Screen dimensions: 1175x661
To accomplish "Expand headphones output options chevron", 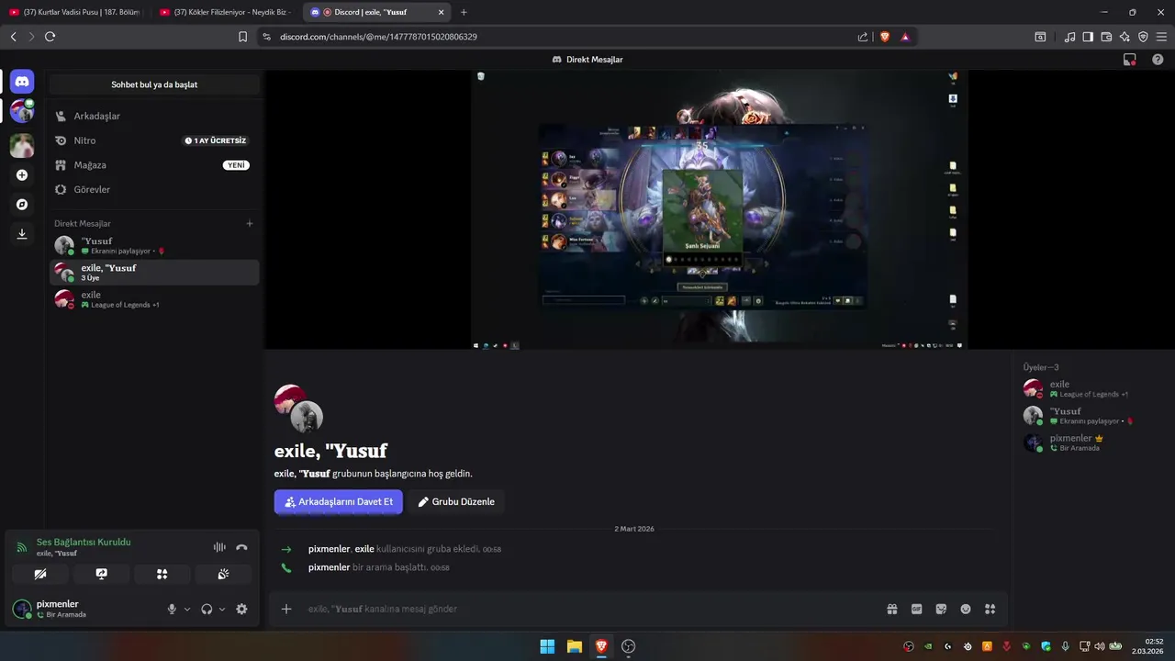I will point(222,609).
